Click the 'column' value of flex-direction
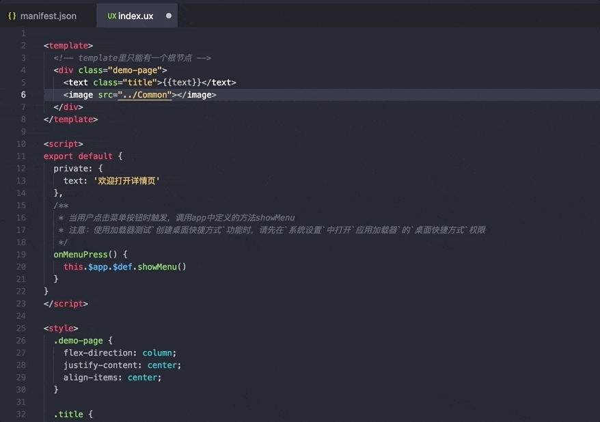This screenshot has width=600, height=422. tap(157, 353)
